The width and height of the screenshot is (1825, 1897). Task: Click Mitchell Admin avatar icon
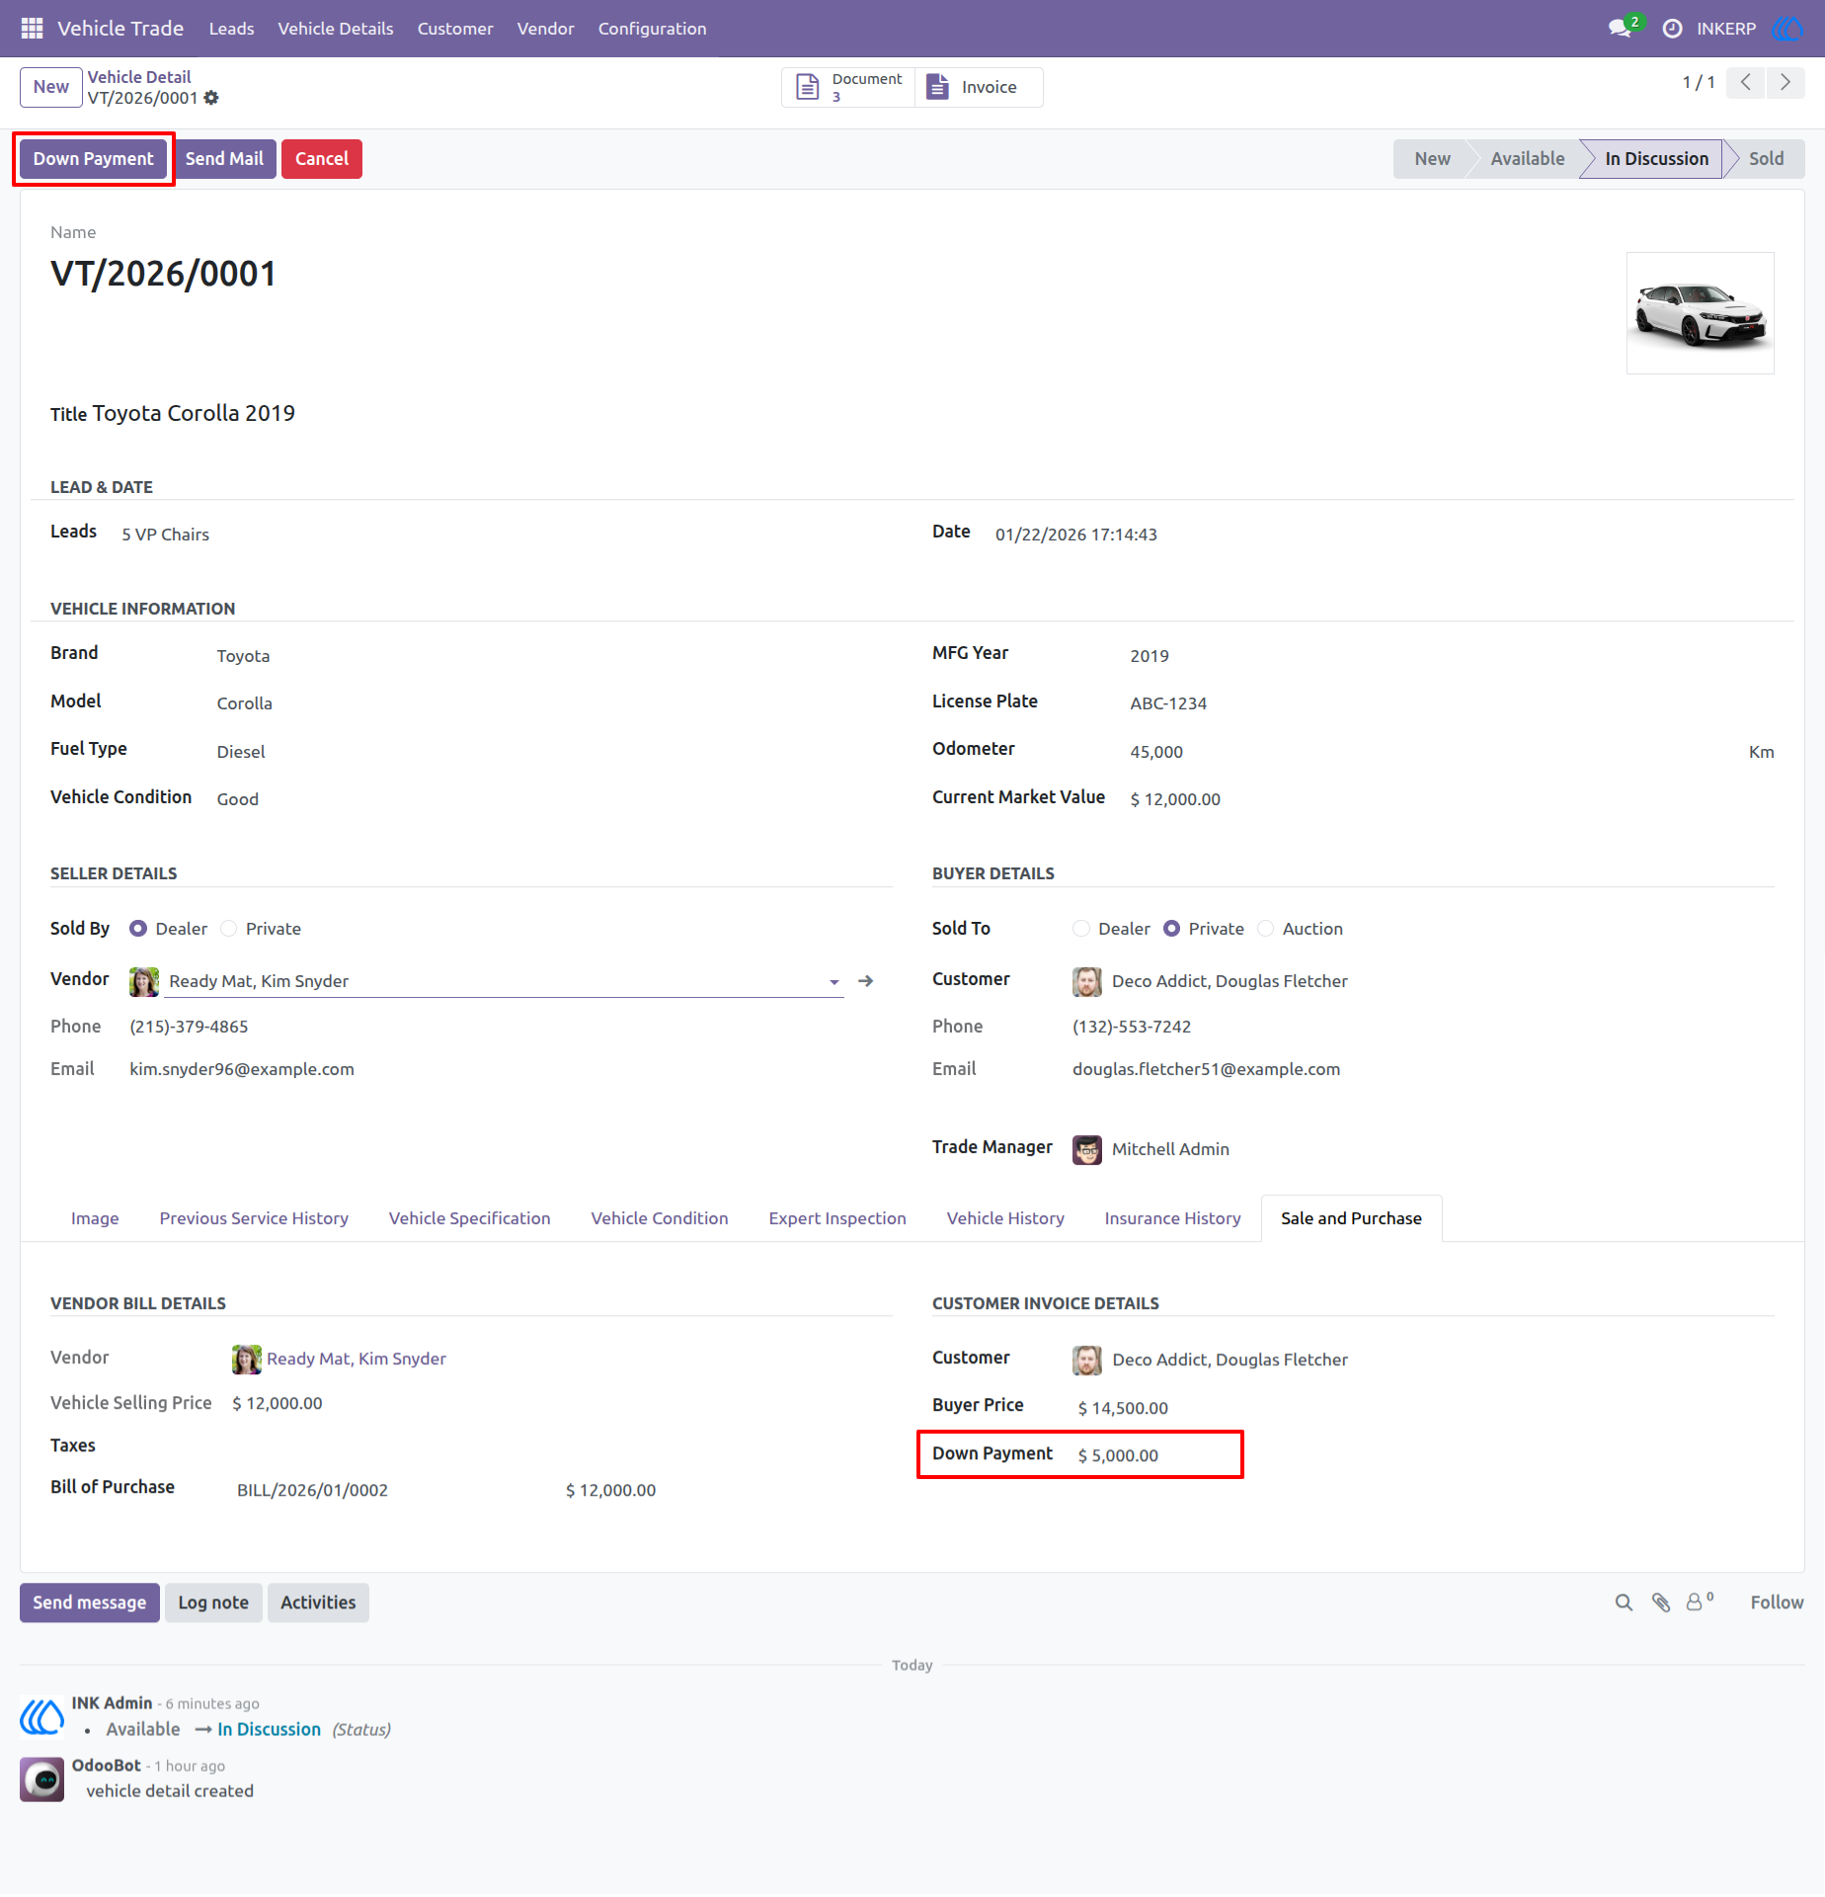point(1087,1150)
